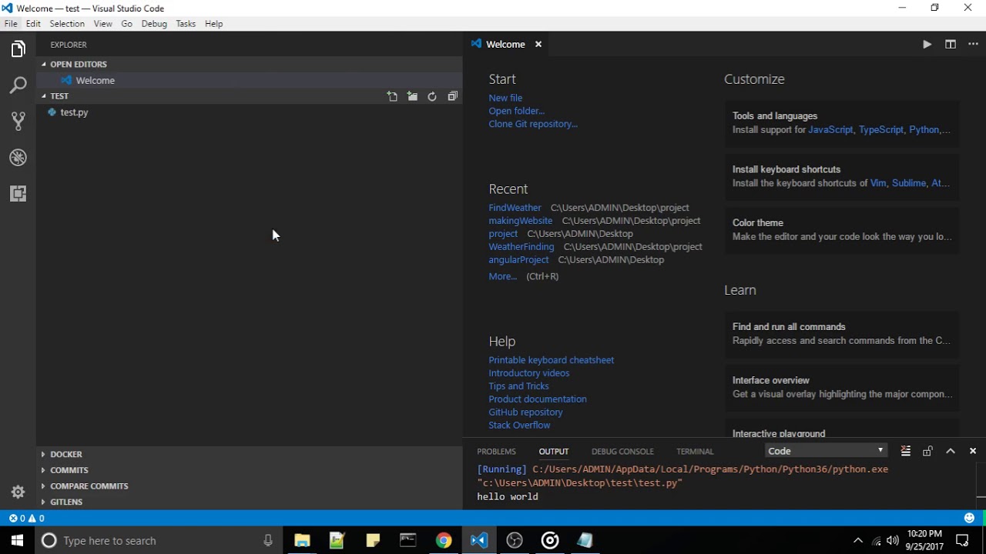Open Notepad++ from taskbar
The height and width of the screenshot is (554, 986).
point(337,540)
